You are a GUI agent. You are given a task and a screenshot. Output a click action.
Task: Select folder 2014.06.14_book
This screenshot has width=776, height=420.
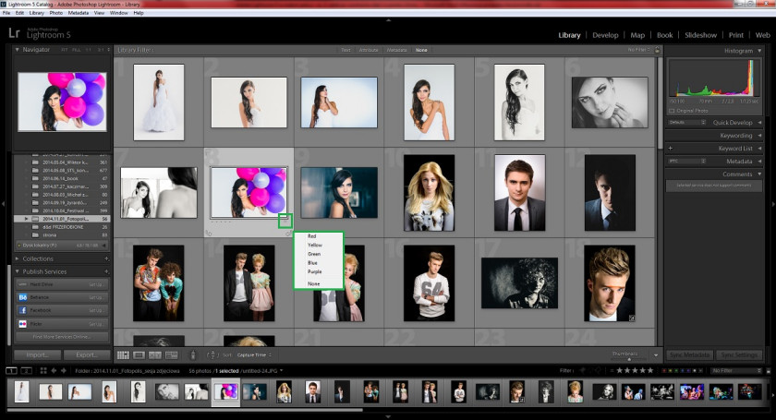(62, 178)
